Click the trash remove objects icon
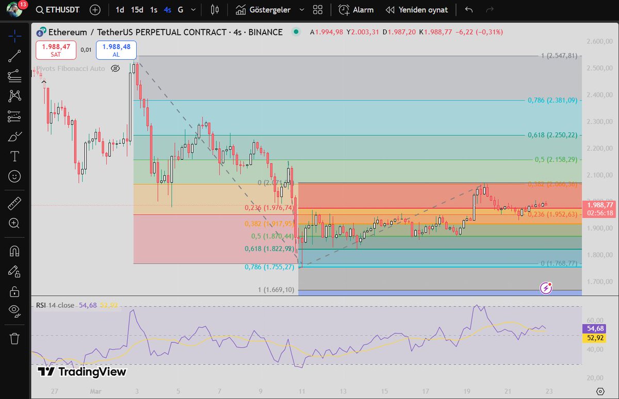The height and width of the screenshot is (399, 619). (x=15, y=338)
